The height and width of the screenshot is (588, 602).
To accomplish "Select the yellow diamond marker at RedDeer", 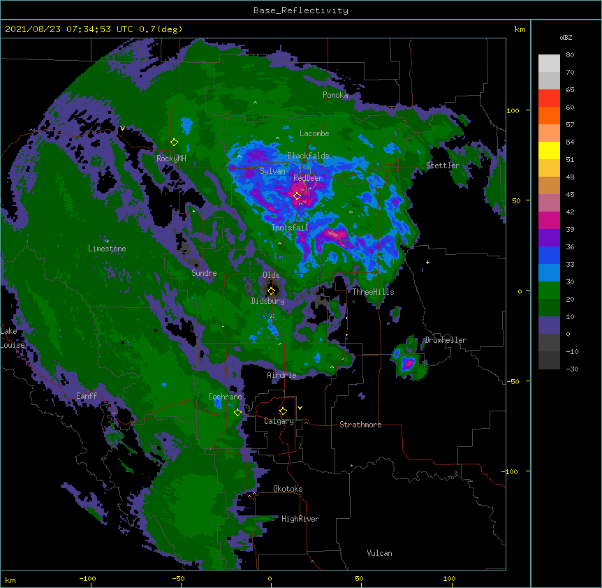I will point(298,196).
